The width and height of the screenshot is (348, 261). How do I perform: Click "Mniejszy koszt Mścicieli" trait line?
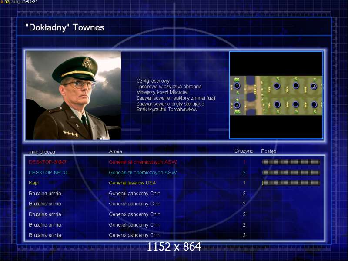click(162, 92)
